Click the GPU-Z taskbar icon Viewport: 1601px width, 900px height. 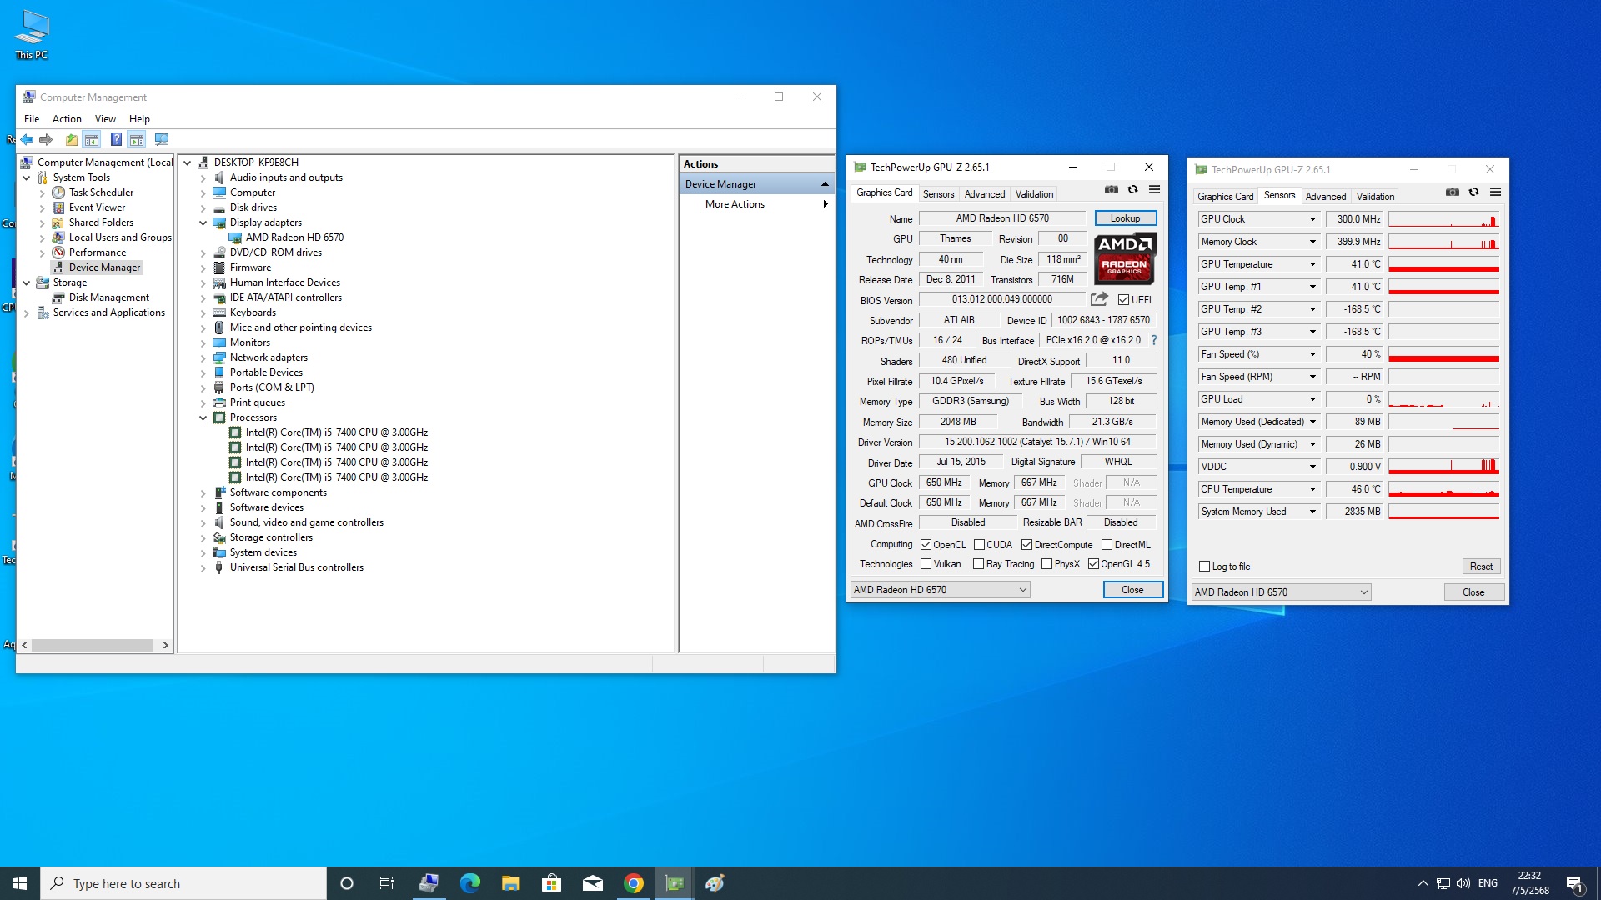[675, 883]
